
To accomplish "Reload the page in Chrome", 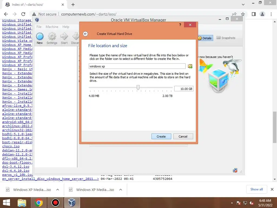I will click(x=23, y=14).
